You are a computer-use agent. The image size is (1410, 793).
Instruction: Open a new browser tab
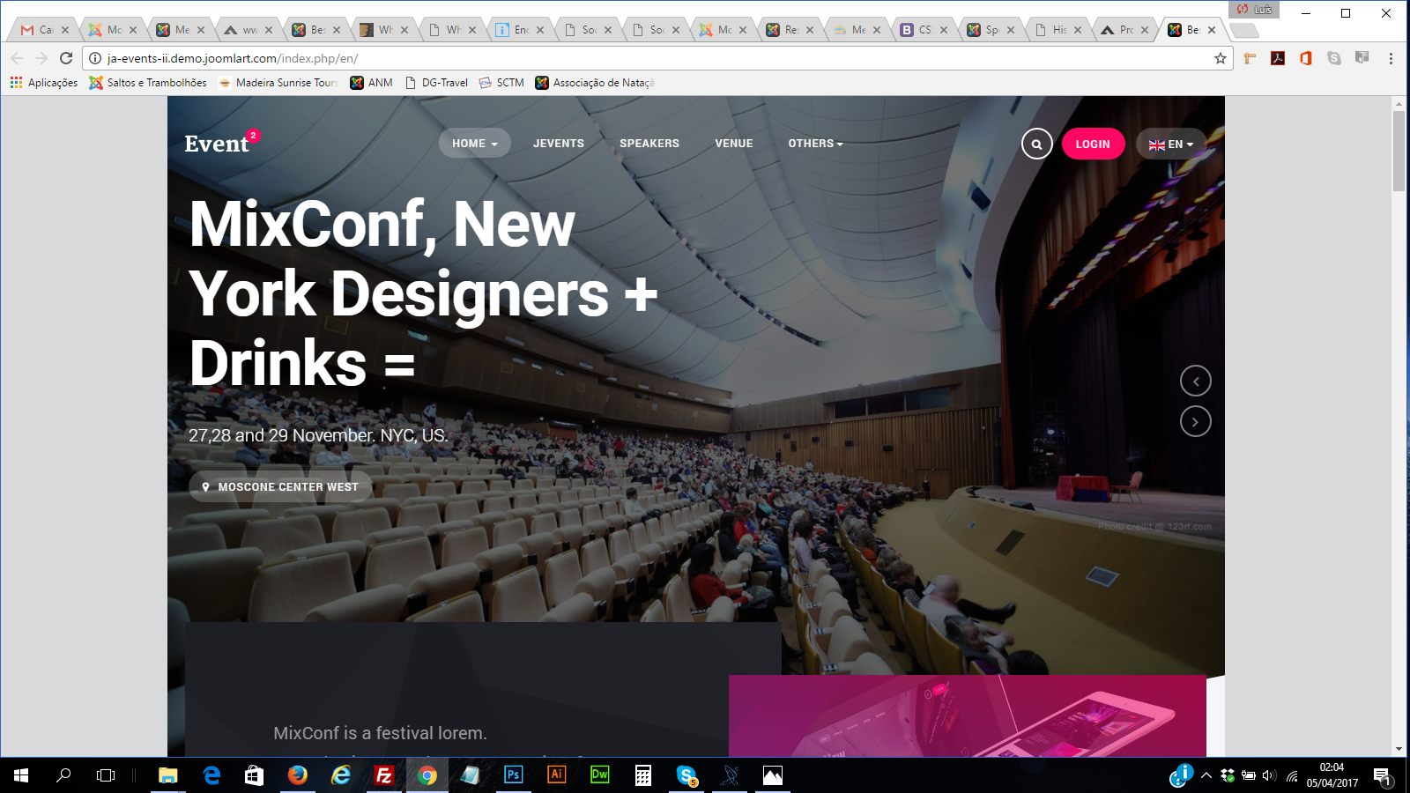(1243, 31)
